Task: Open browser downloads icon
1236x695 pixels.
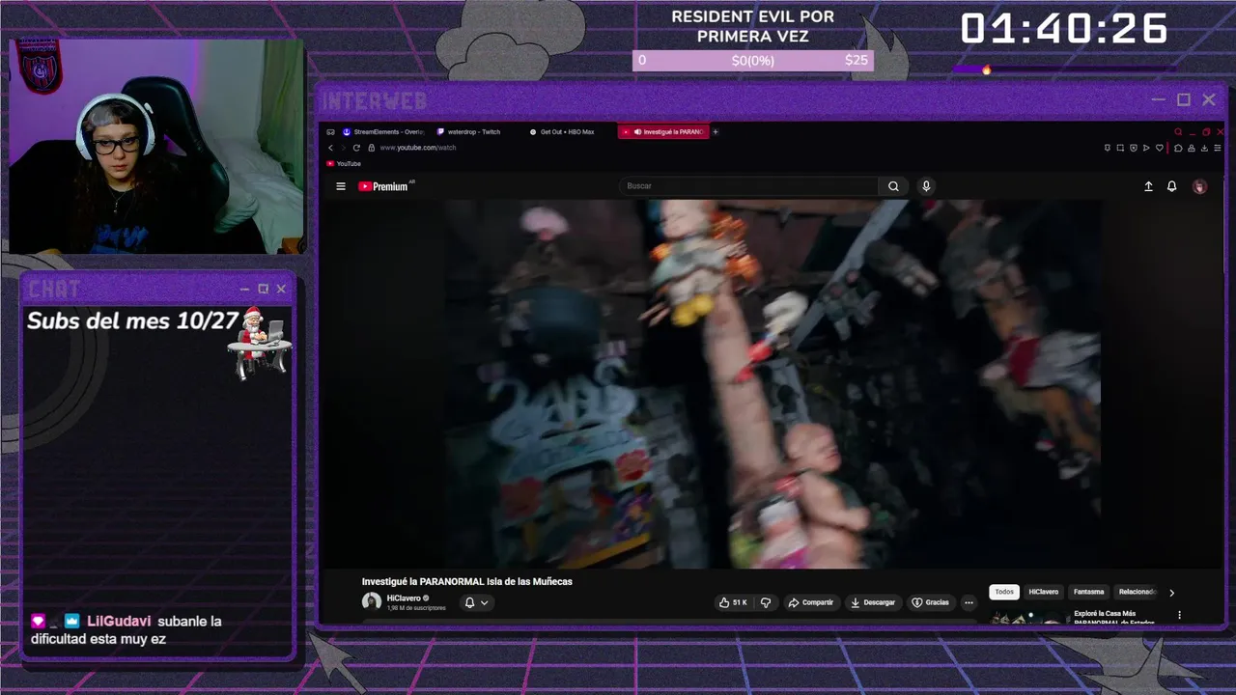Action: (x=1204, y=148)
